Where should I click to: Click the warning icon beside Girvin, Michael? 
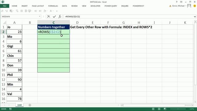point(170,6)
